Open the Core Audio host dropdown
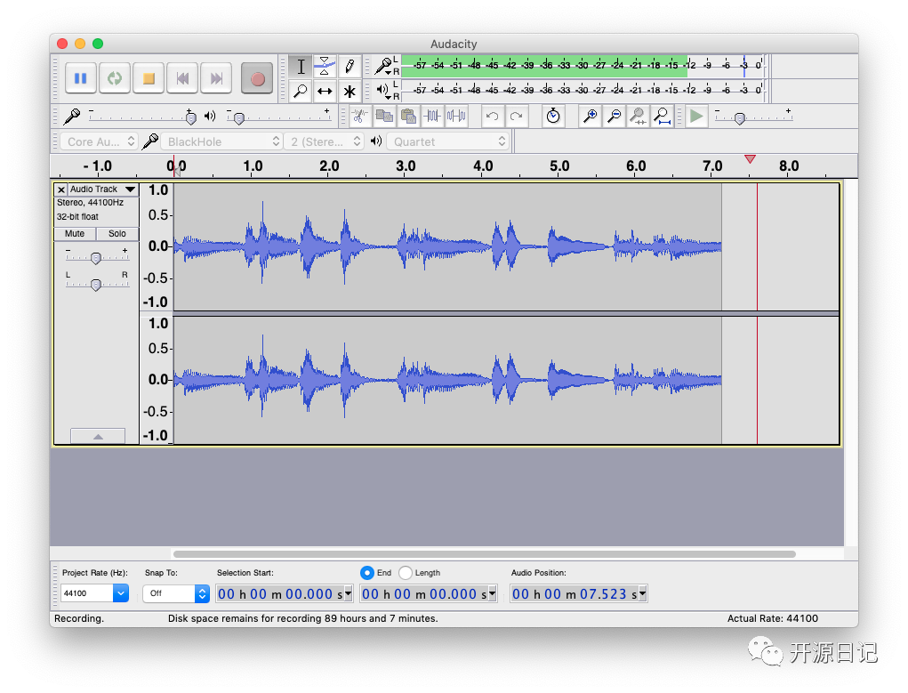908x693 pixels. coord(99,141)
